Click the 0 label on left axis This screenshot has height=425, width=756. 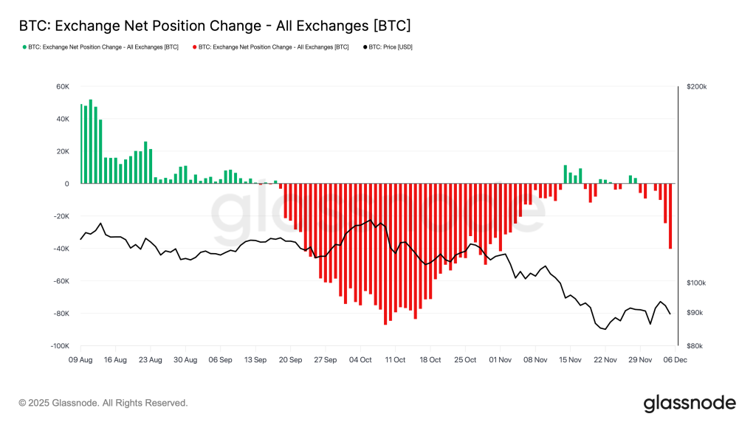[x=66, y=184]
